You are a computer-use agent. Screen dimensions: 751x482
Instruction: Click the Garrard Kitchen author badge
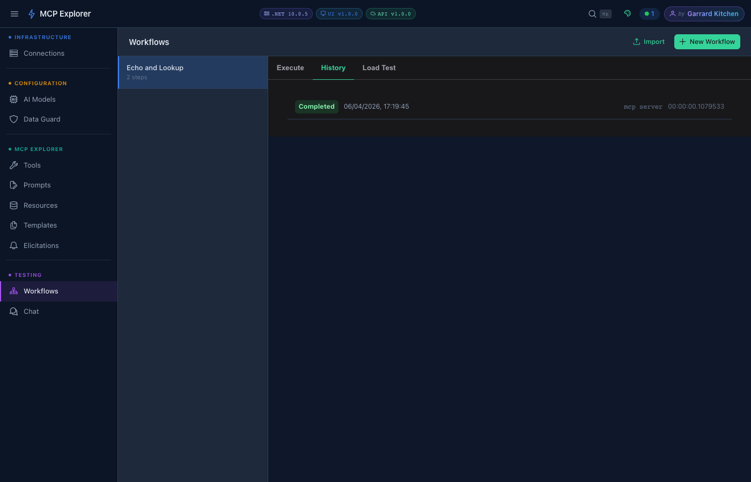pyautogui.click(x=704, y=13)
